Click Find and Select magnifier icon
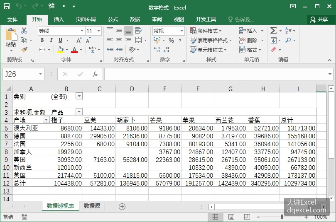 [x=288, y=40]
